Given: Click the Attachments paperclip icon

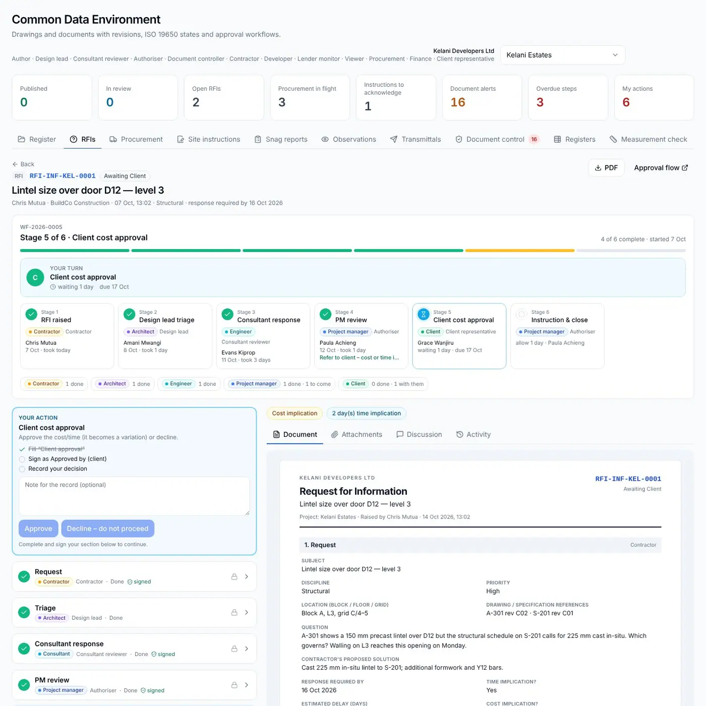Looking at the screenshot, I should click(x=334, y=435).
